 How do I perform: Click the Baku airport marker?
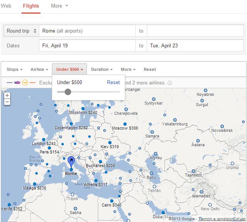click(x=152, y=174)
